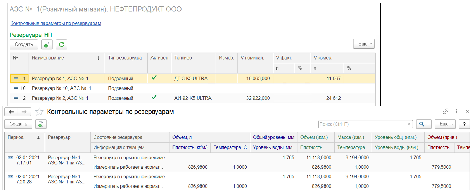The height and width of the screenshot is (193, 475).
Task: Add page to favorites with star icon
Action: pos(39,112)
